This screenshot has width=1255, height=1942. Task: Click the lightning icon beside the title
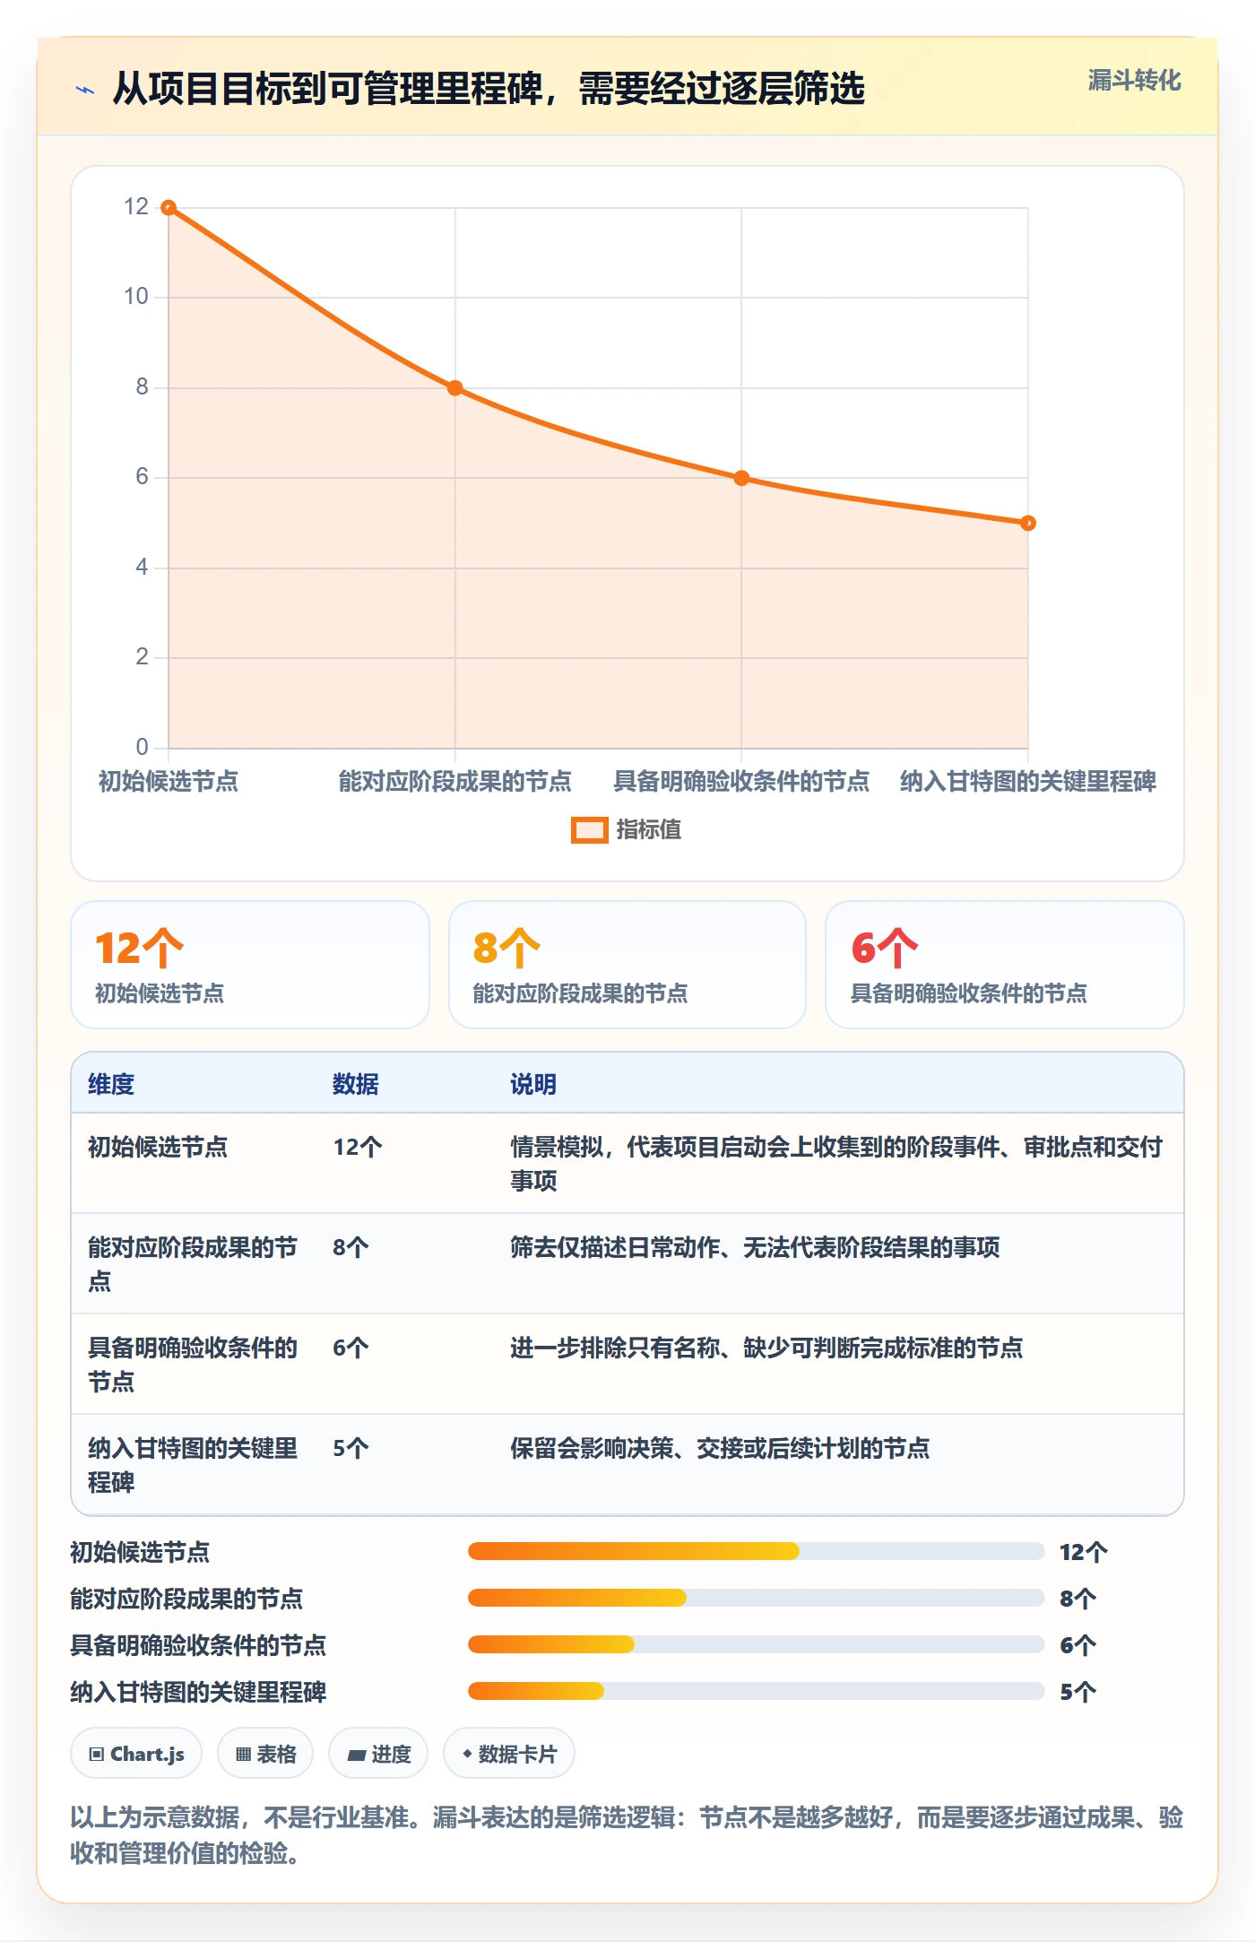point(85,90)
